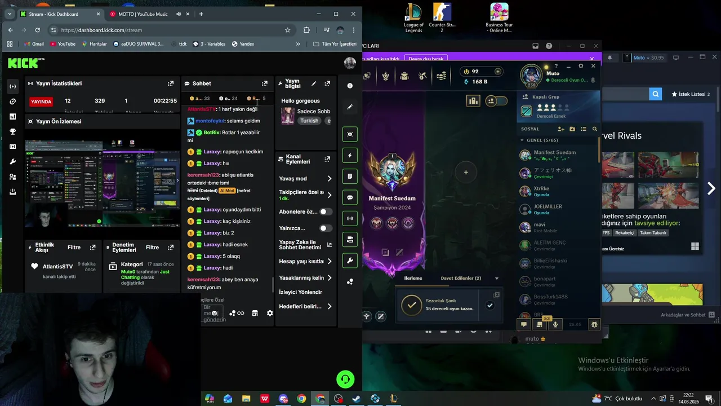Add player with plus slot in League lobby

coord(466,172)
